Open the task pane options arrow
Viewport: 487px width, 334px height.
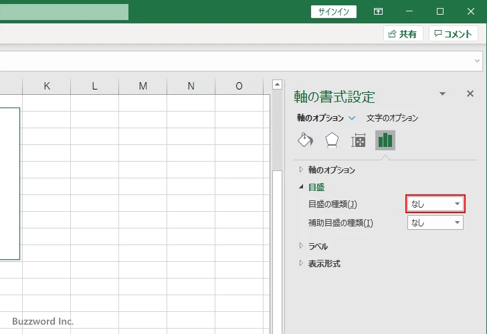tap(442, 94)
